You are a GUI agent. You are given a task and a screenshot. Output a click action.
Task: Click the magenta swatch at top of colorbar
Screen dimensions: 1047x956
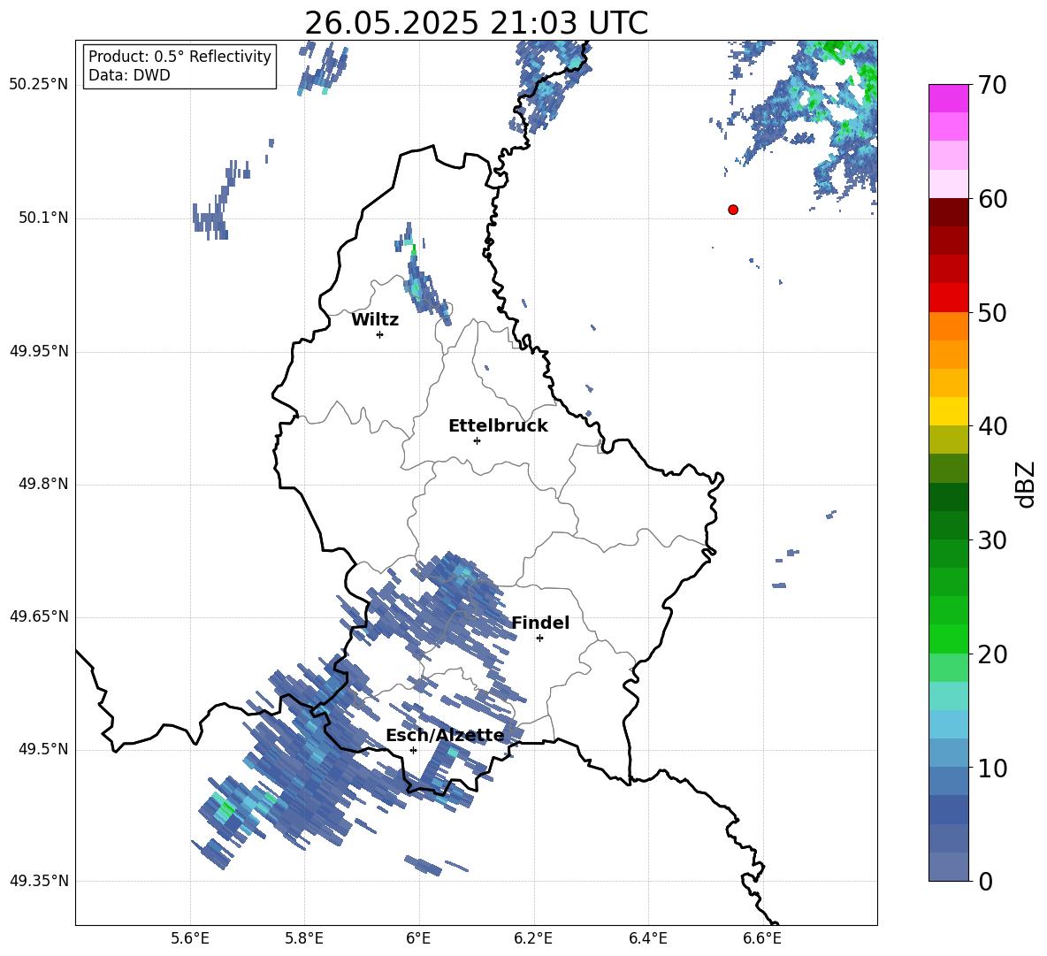(x=948, y=99)
